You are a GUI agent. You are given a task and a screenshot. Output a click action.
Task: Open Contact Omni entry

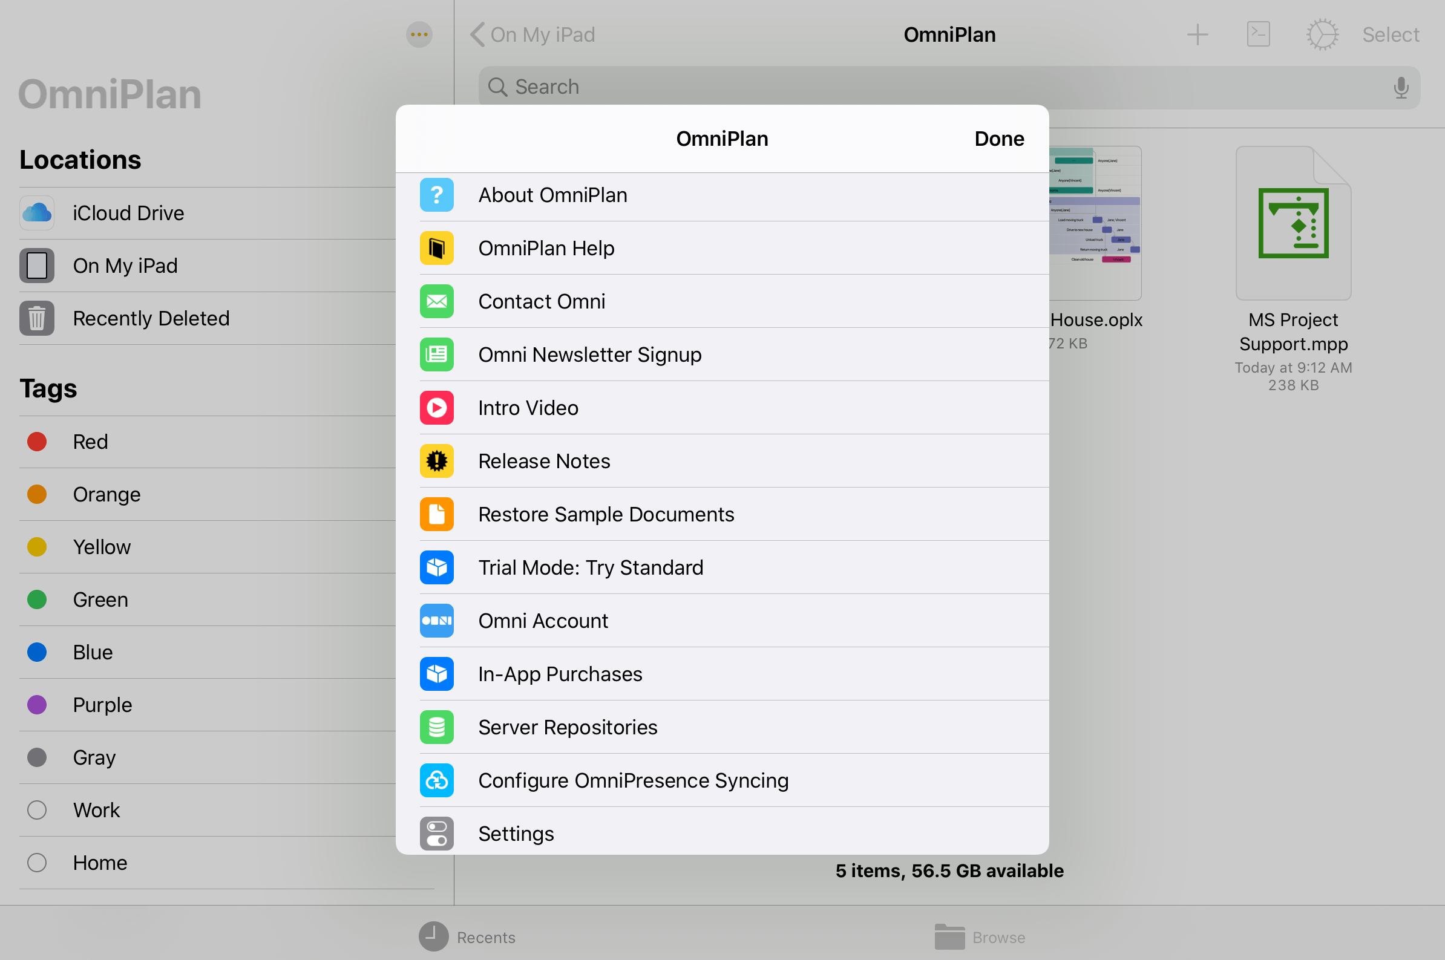pyautogui.click(x=722, y=301)
